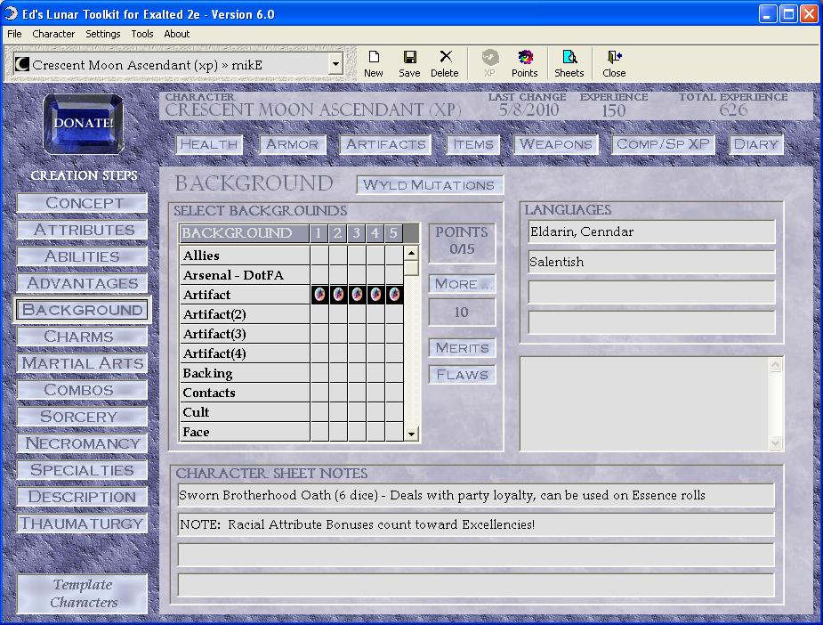This screenshot has height=625, width=823.
Task: Click the moon icon in character selector
Action: point(21,65)
